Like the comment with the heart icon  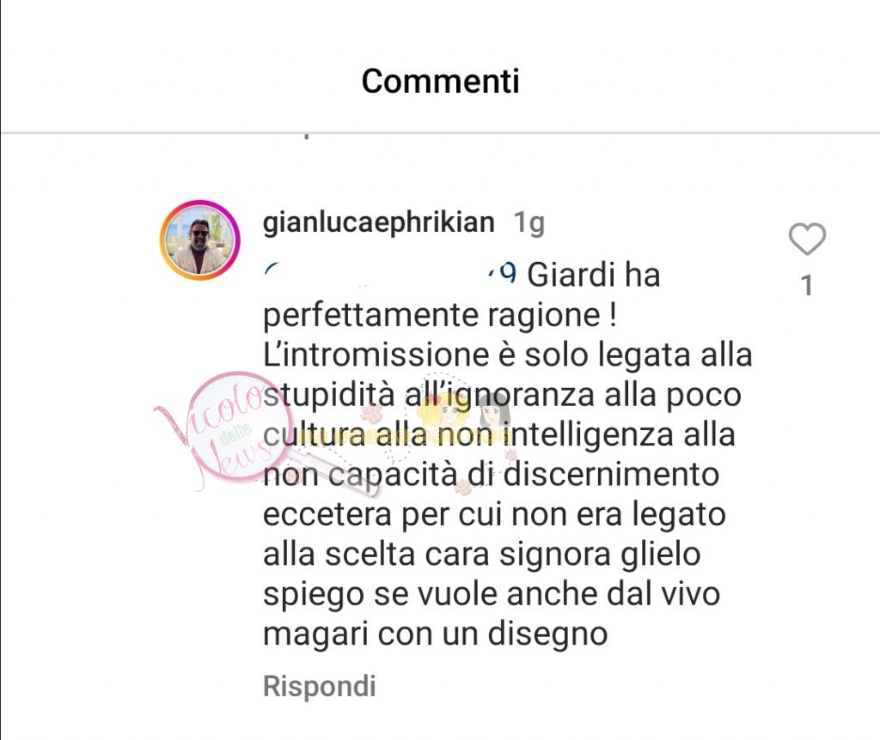[807, 239]
